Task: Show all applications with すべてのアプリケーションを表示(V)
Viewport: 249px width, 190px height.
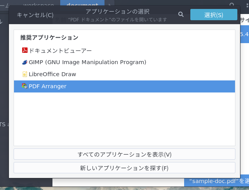Action: click(x=124, y=154)
